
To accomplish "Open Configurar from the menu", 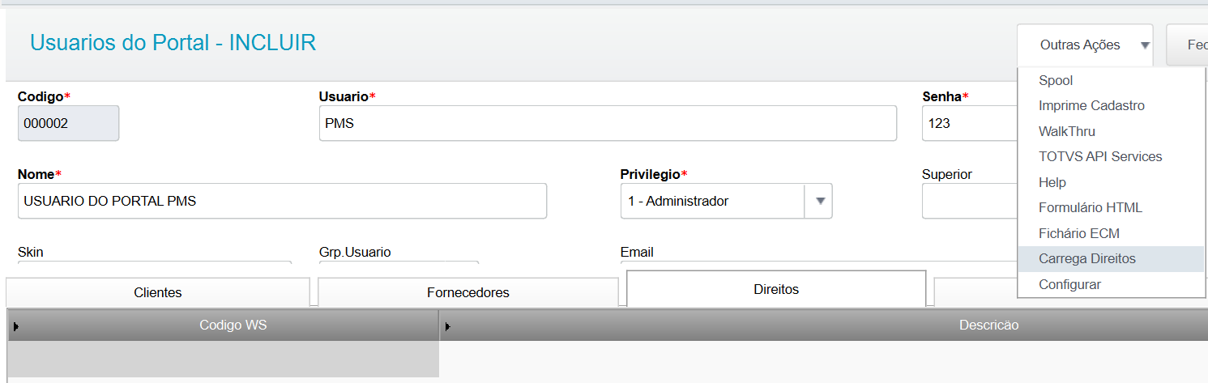I will click(1069, 284).
